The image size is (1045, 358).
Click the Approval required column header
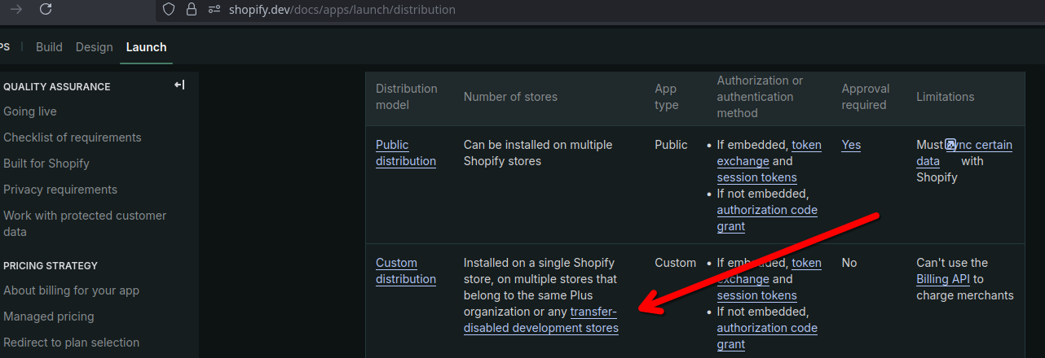866,97
